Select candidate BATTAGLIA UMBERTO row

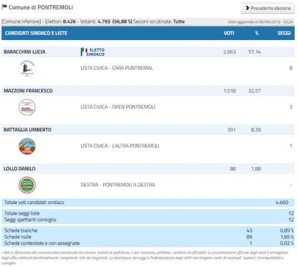(x=148, y=130)
